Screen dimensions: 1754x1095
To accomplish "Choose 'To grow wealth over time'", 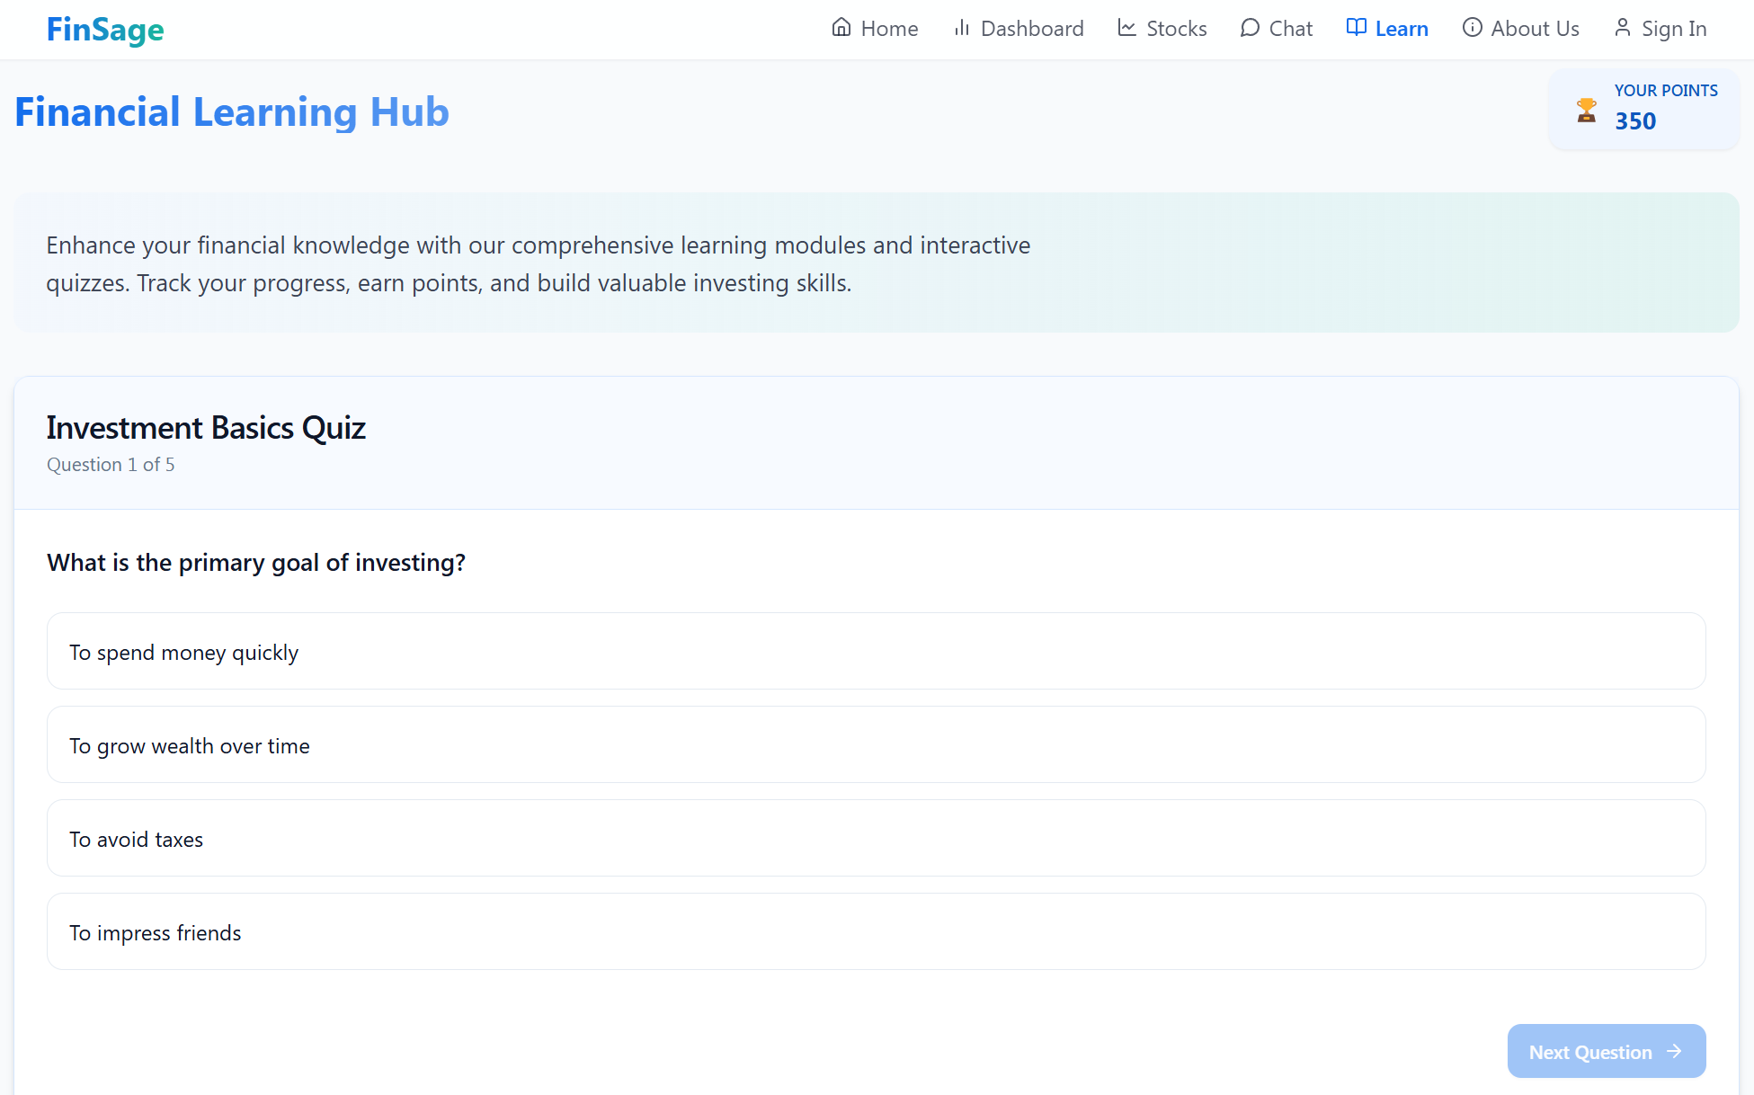I will coord(876,745).
